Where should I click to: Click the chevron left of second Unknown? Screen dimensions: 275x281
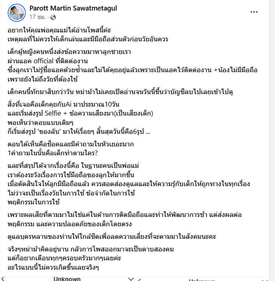tap(139, 280)
